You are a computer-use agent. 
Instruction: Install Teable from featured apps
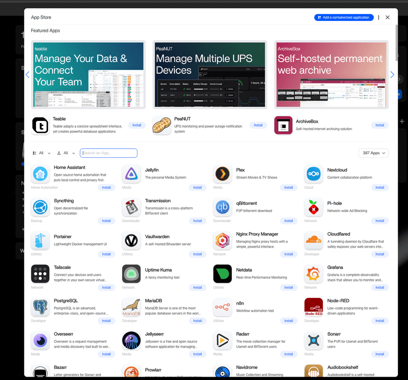pyautogui.click(x=136, y=125)
